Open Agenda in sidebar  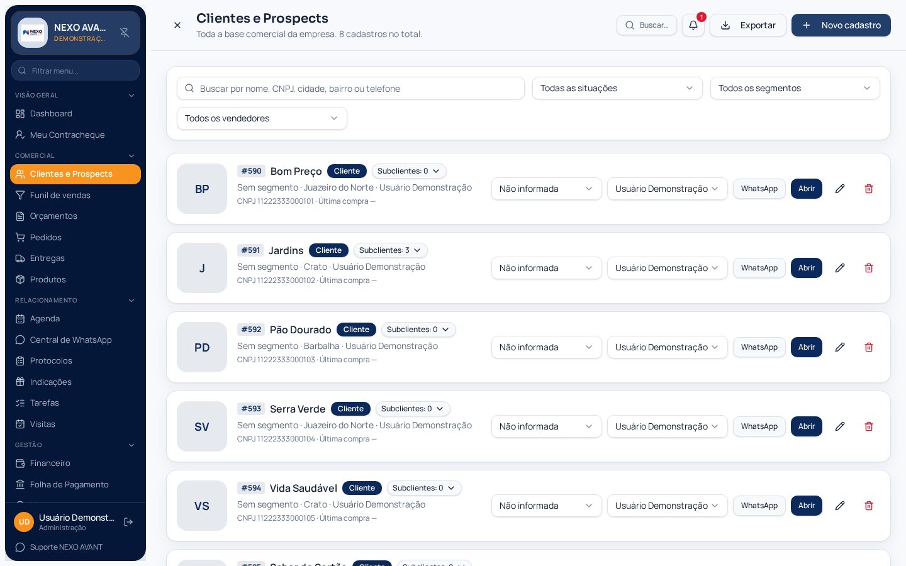(x=75, y=319)
